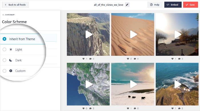Select Inherit from Theme radio button
The image size is (200, 111).
[5, 39]
